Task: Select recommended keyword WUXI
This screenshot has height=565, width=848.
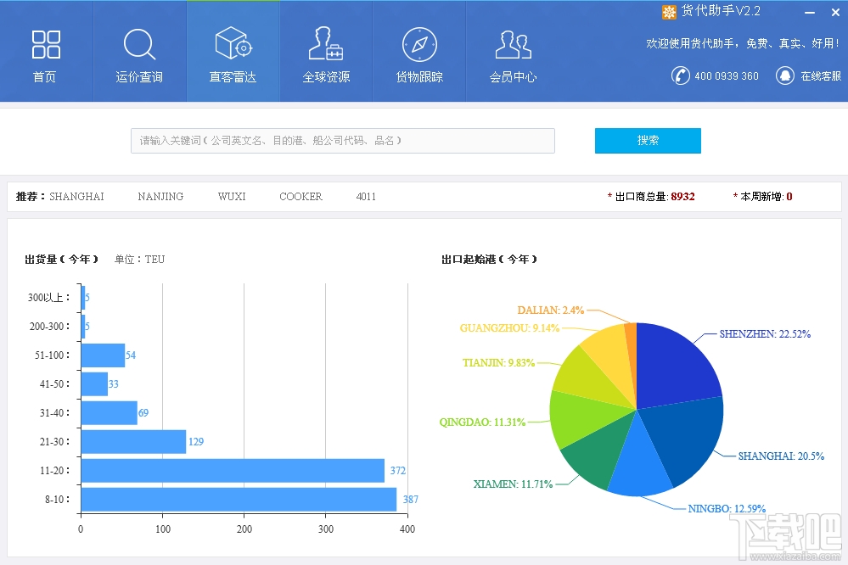Action: coord(232,196)
